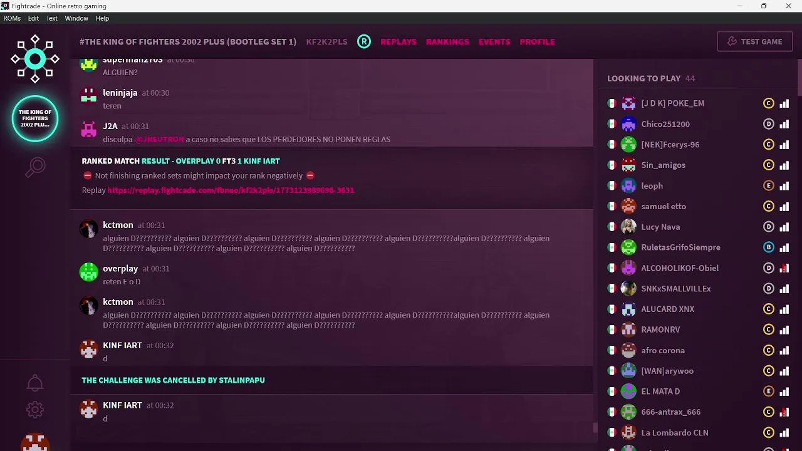Click Mexico flag next to samuel etto
Viewport: 802px width, 451px height.
(612, 207)
